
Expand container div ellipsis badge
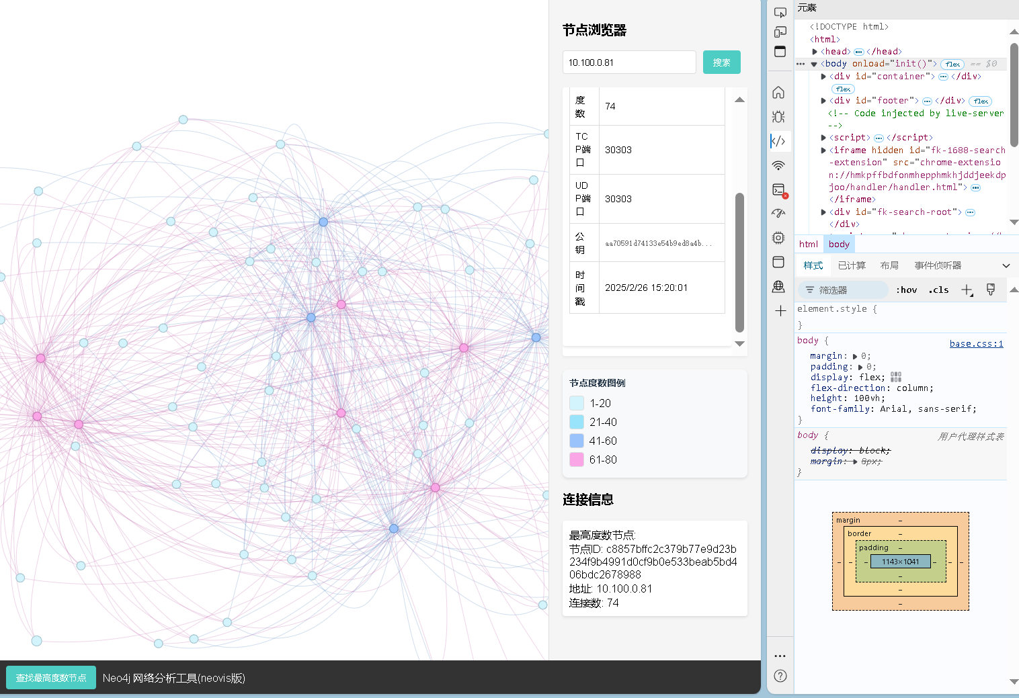coord(943,77)
